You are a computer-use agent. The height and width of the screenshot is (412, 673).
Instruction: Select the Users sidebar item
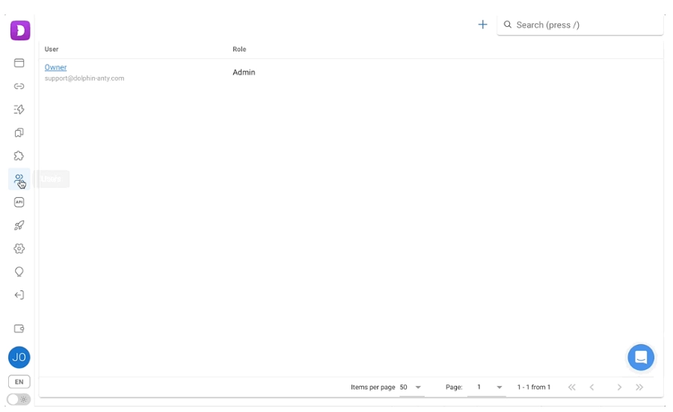pos(19,179)
